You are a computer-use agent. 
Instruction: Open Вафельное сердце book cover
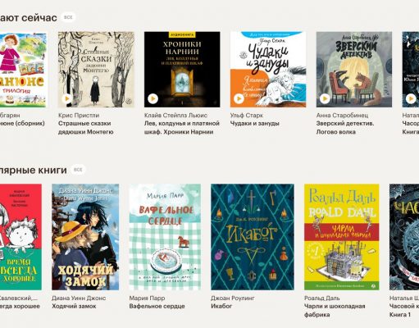click(x=165, y=237)
